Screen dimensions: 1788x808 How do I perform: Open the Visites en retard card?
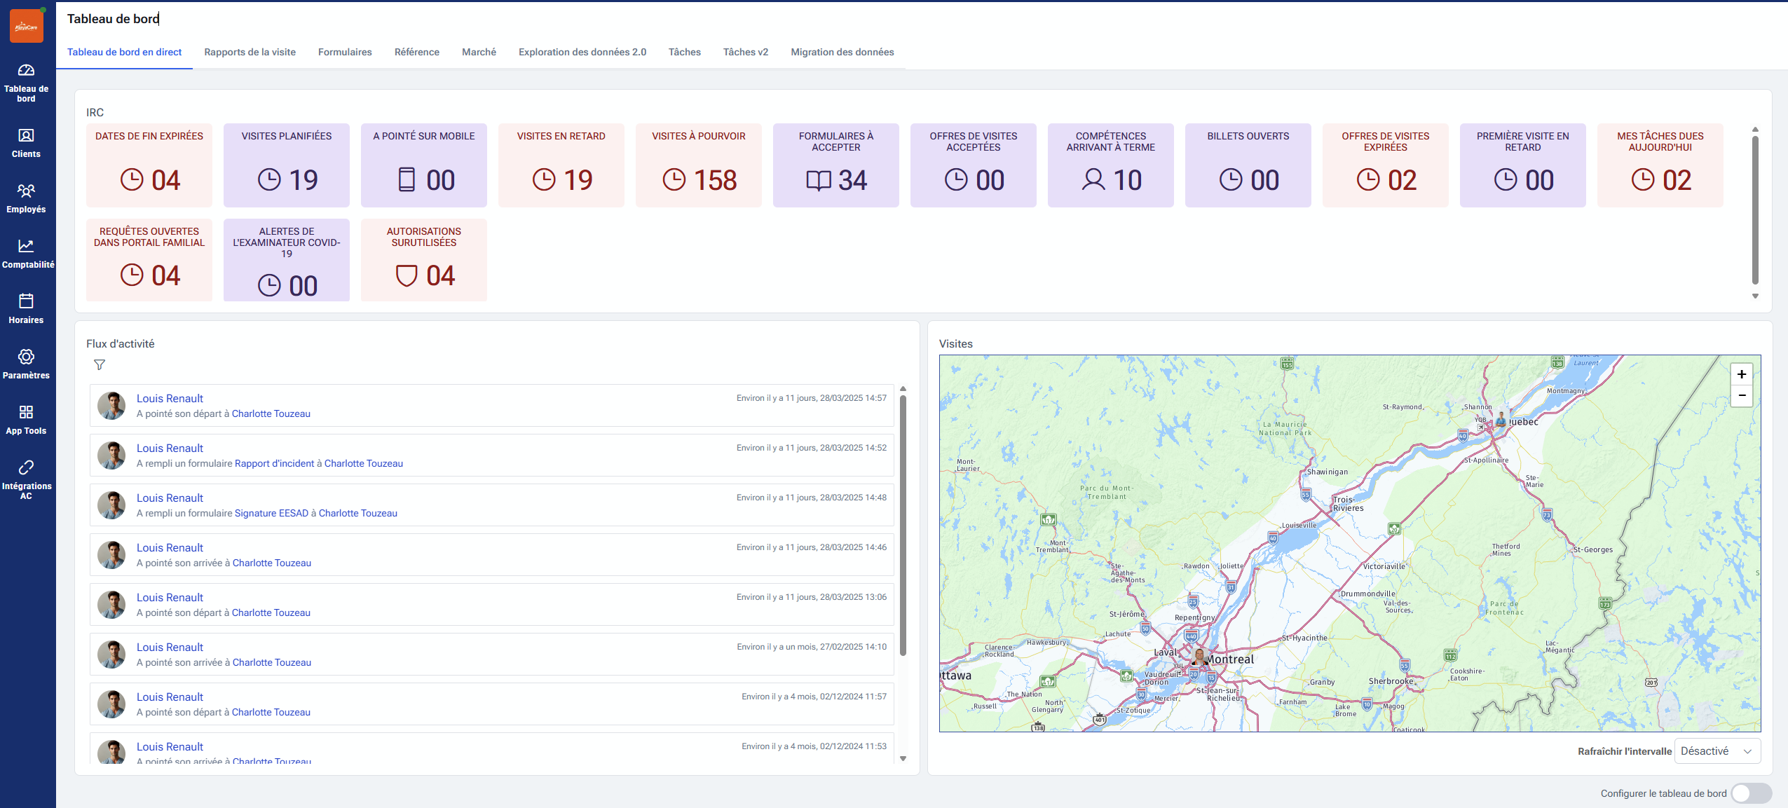[561, 165]
